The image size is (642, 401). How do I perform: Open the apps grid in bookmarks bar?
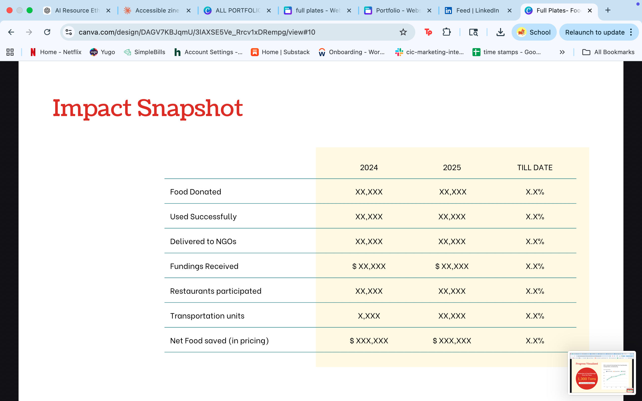10,52
